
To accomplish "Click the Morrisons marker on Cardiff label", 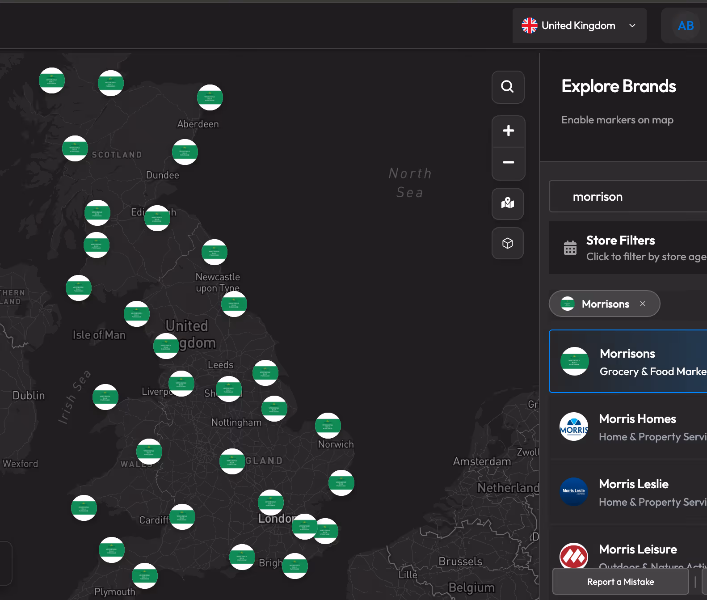I will click(182, 517).
